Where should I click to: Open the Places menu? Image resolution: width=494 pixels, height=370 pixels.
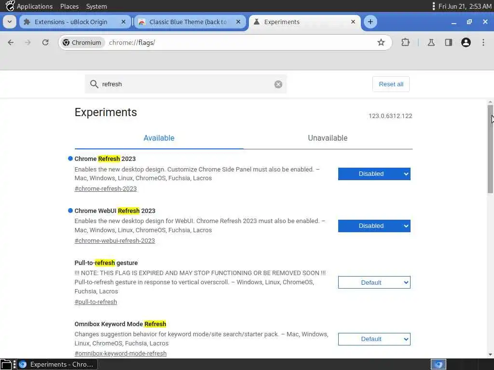pos(69,6)
